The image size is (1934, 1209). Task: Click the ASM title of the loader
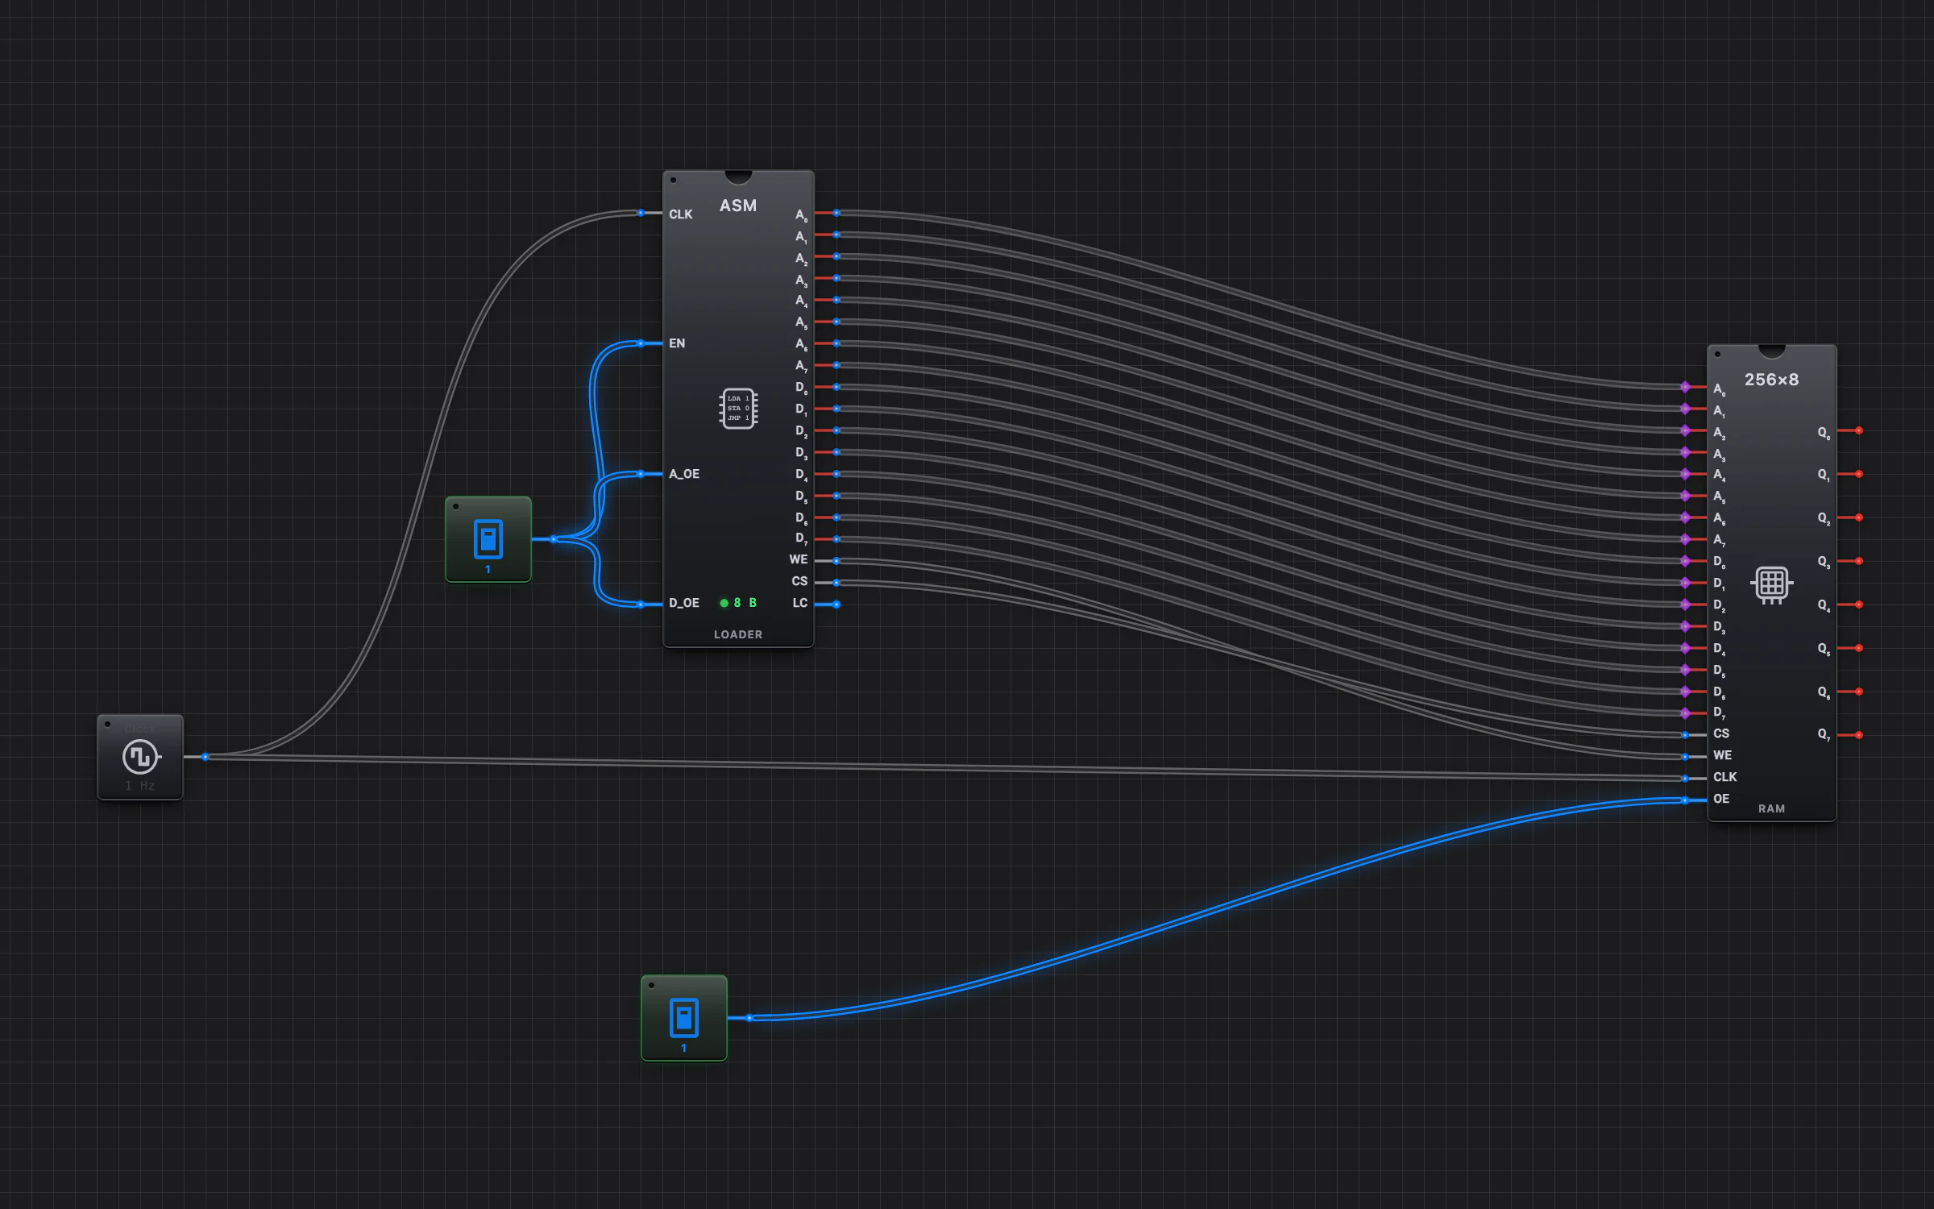tap(738, 206)
